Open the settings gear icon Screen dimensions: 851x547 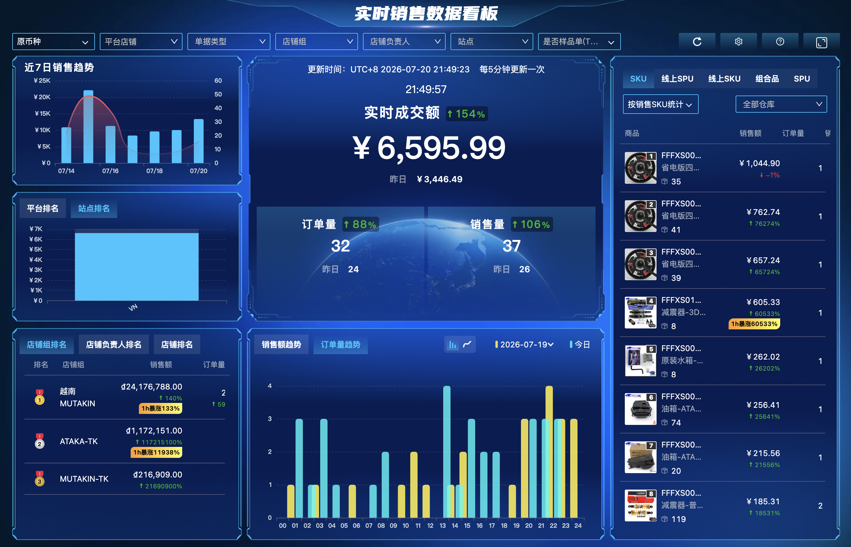738,42
